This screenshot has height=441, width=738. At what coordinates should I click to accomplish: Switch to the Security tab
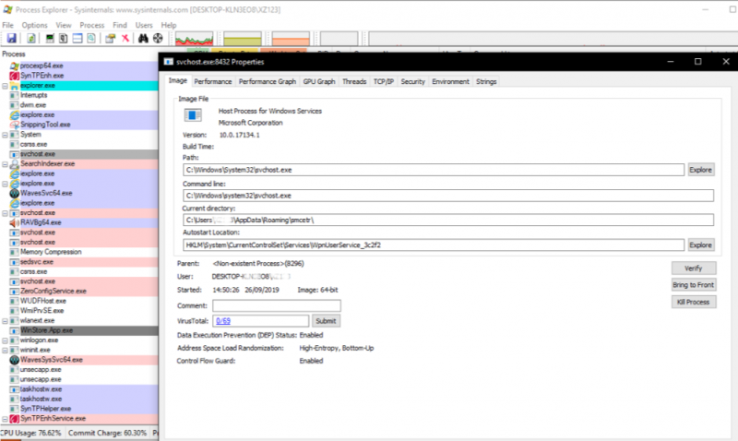(412, 81)
